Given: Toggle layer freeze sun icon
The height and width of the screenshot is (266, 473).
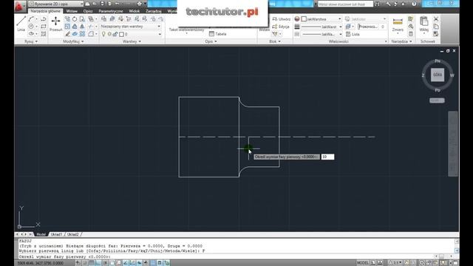Looking at the screenshot, I should 109,34.
